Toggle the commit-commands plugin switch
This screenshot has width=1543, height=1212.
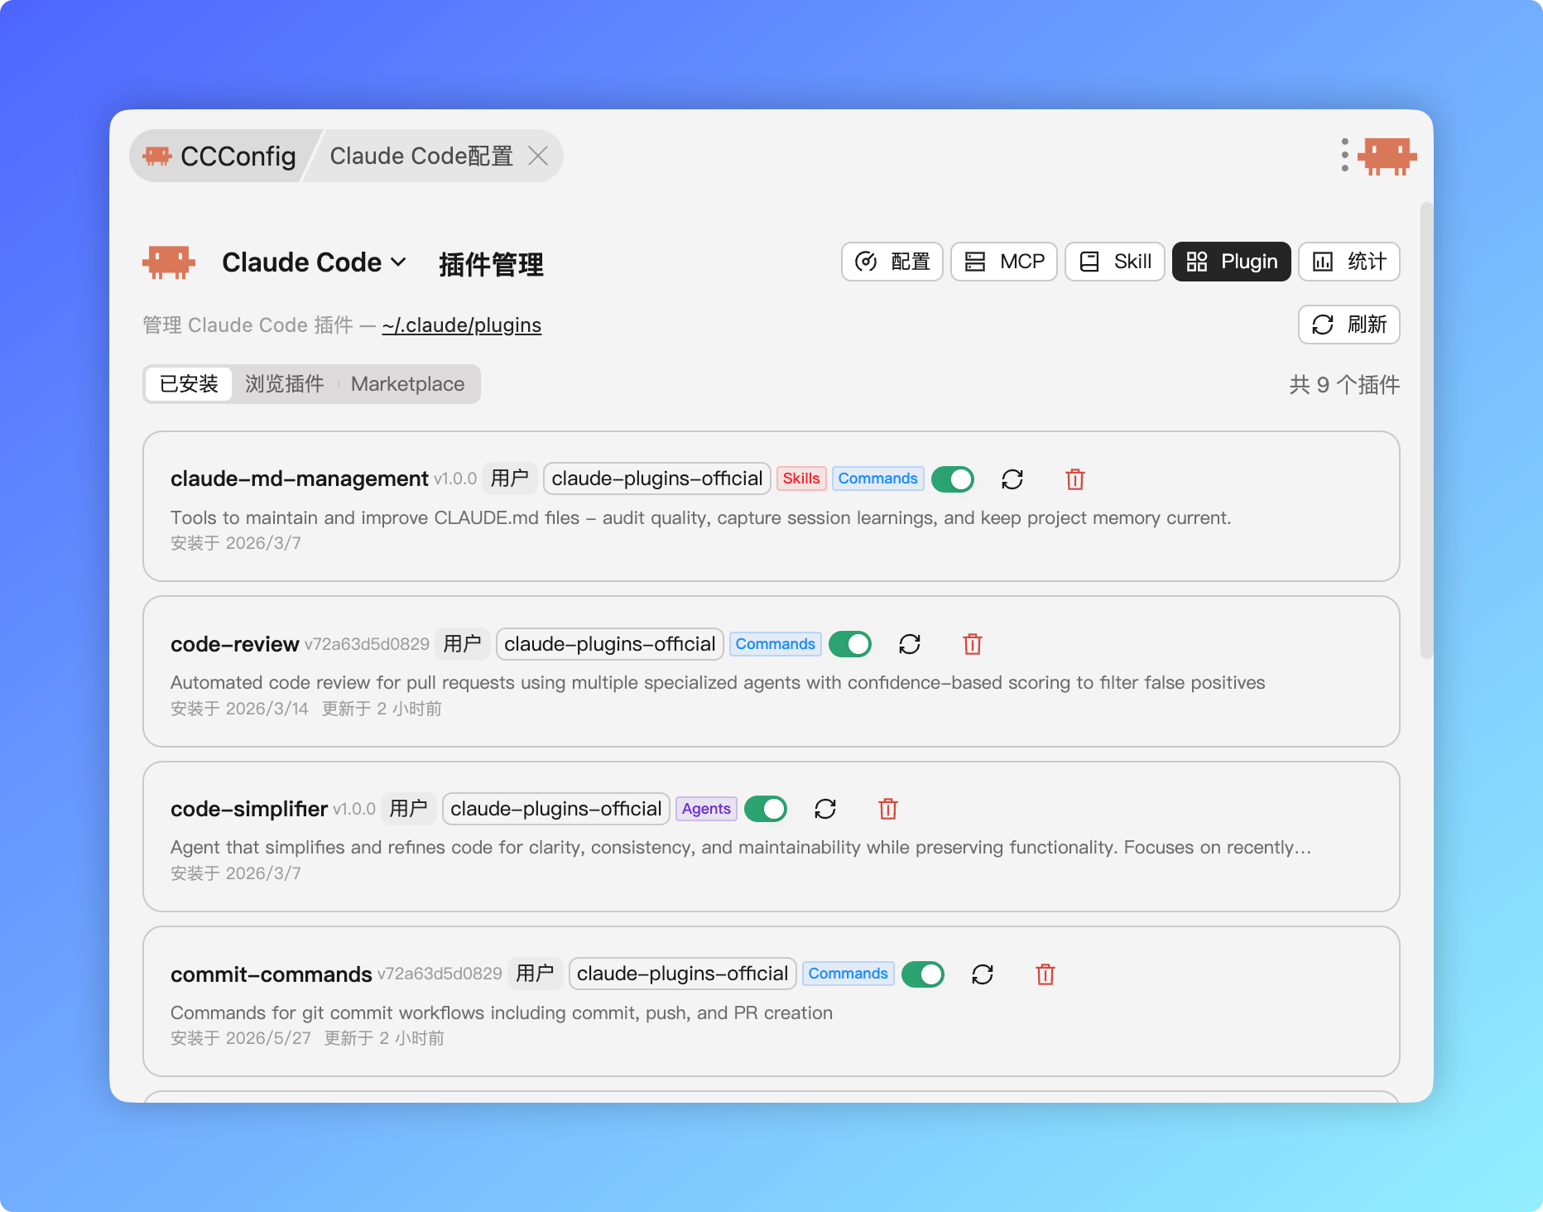923,974
